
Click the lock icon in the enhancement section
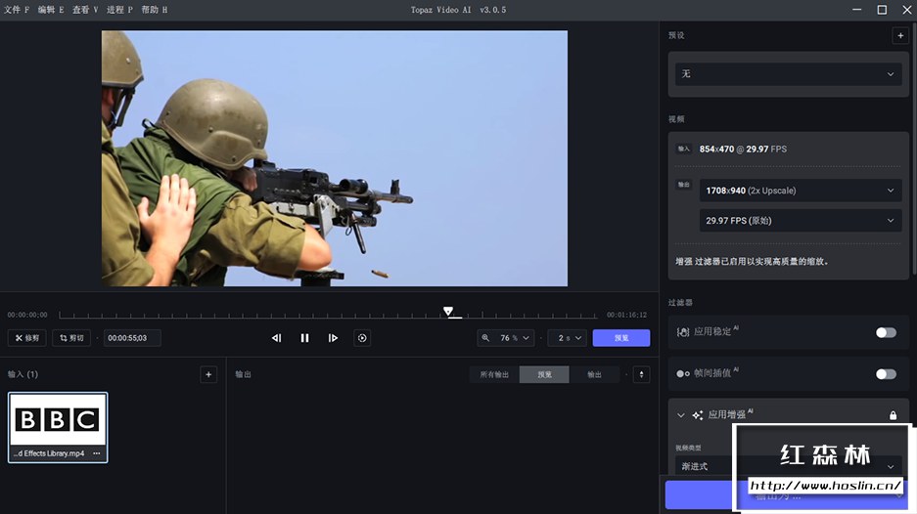click(x=893, y=415)
